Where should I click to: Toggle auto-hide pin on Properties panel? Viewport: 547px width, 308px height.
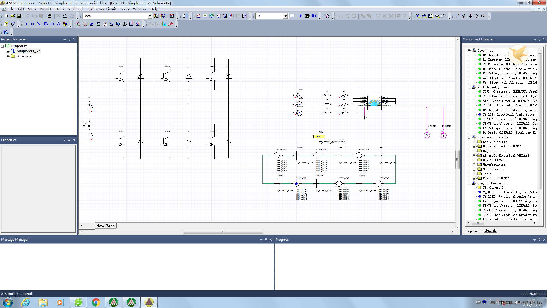click(69, 140)
